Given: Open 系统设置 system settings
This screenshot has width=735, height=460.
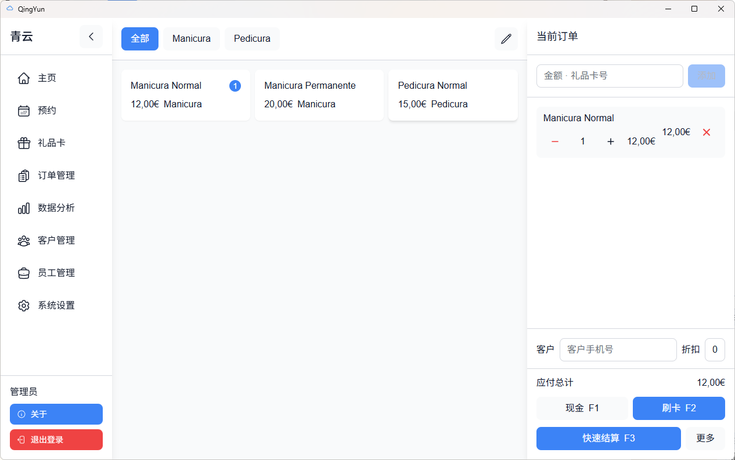Looking at the screenshot, I should pyautogui.click(x=56, y=306).
